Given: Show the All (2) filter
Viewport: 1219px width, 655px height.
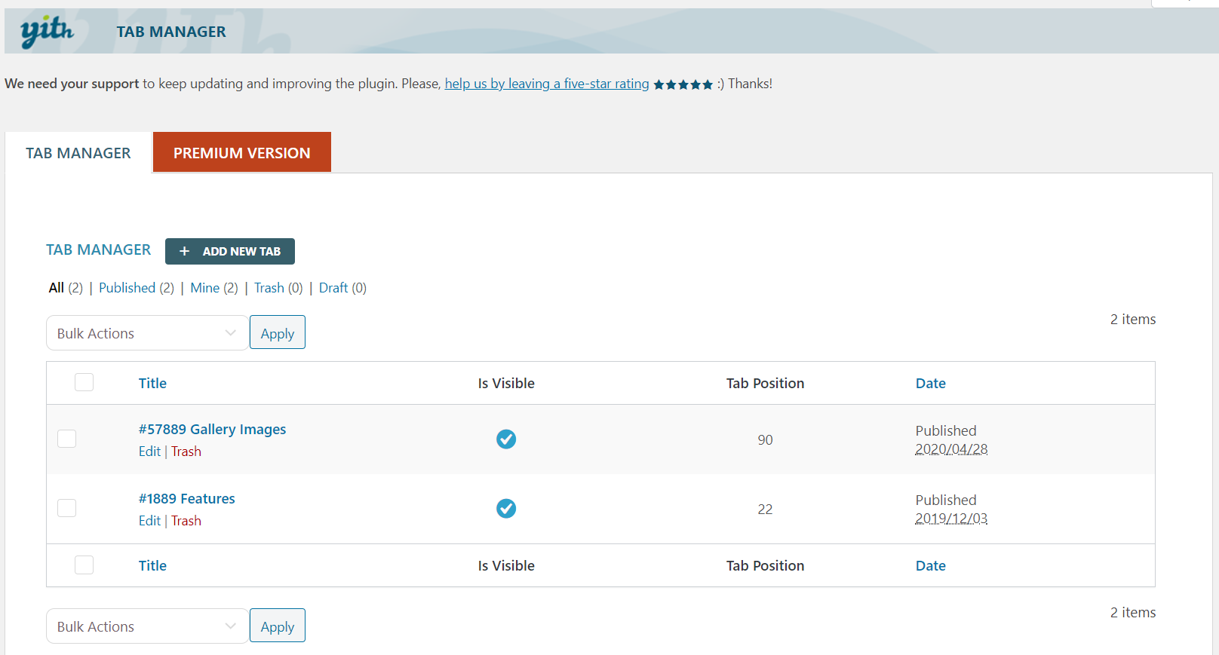Looking at the screenshot, I should pyautogui.click(x=66, y=288).
